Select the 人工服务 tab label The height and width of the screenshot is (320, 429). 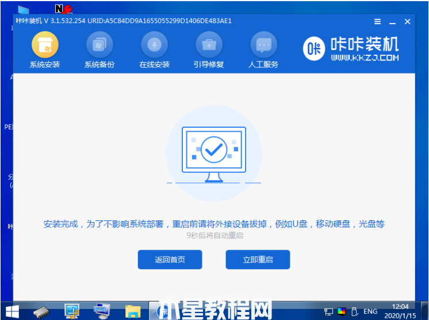pos(264,64)
